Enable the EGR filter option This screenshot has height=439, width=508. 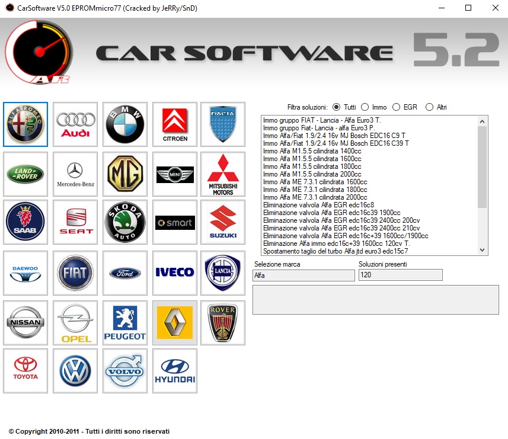point(396,107)
